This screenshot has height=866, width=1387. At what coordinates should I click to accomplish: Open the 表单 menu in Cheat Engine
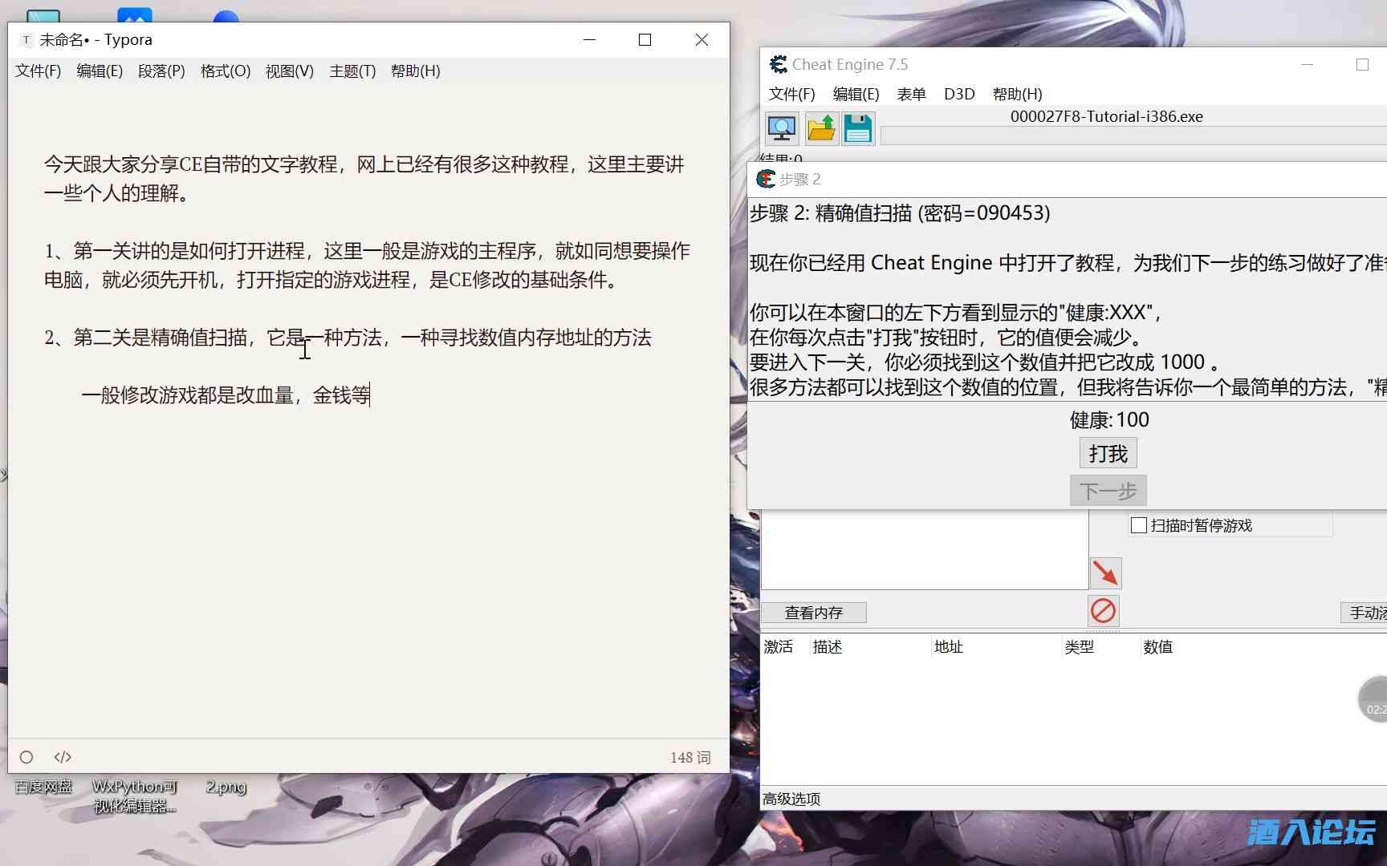point(911,95)
